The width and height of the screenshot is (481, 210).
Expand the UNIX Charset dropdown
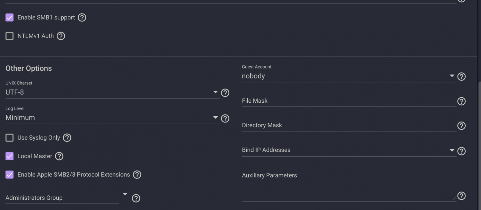click(x=110, y=92)
